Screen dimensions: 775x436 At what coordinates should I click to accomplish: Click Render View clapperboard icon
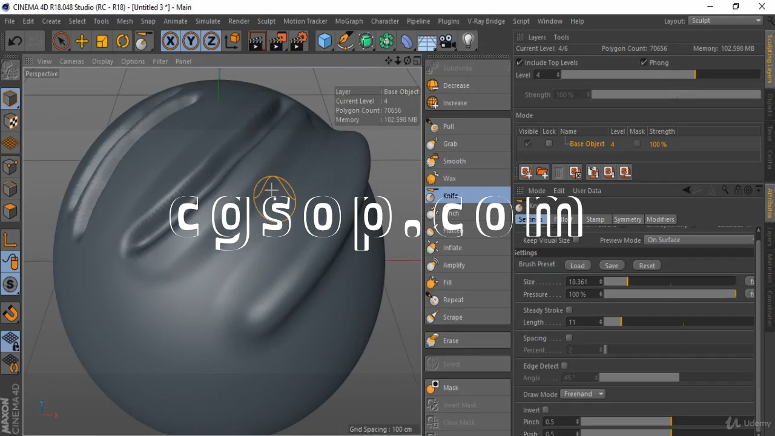coord(257,41)
